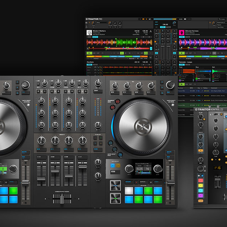Click the Sampler - Loops deck title

tap(186, 62)
